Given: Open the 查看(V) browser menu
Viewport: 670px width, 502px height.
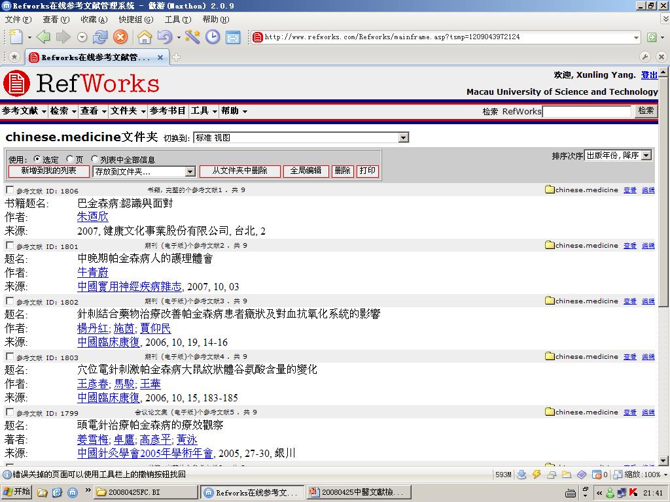Looking at the screenshot, I should (x=56, y=20).
